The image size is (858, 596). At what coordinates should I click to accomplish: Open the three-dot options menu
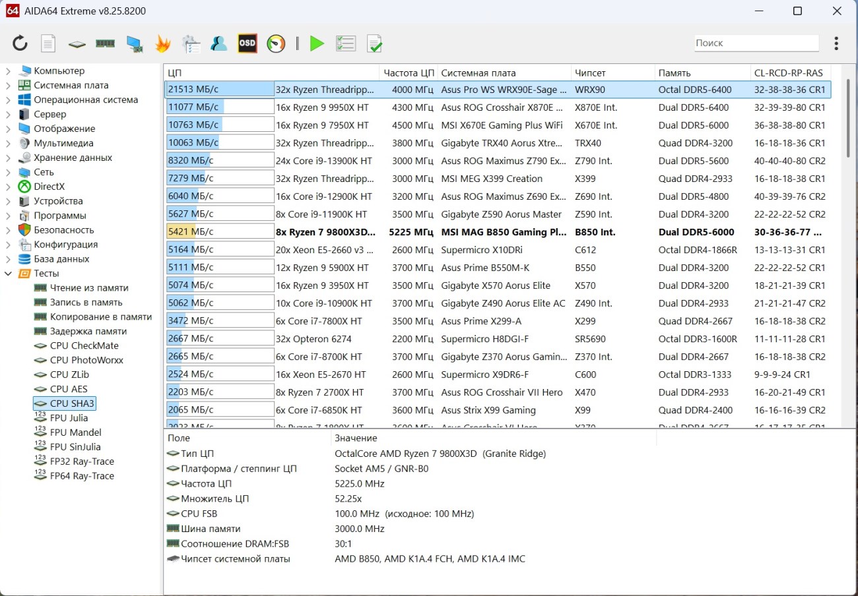click(x=836, y=44)
